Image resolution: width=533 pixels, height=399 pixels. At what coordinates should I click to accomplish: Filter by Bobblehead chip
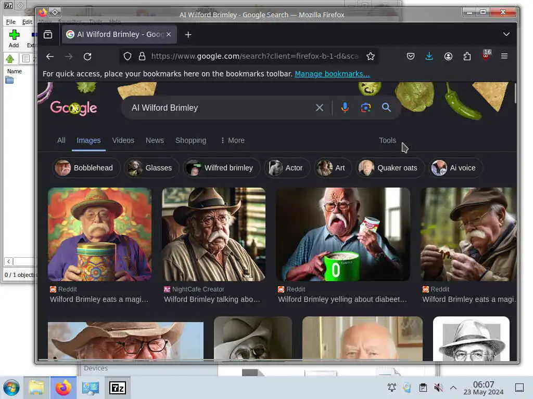point(86,168)
